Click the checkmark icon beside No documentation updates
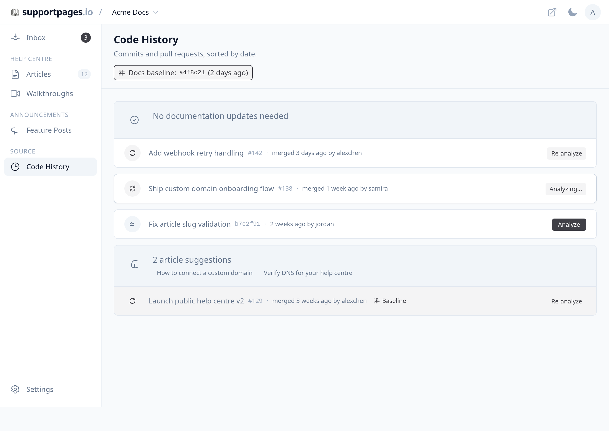 tap(134, 120)
